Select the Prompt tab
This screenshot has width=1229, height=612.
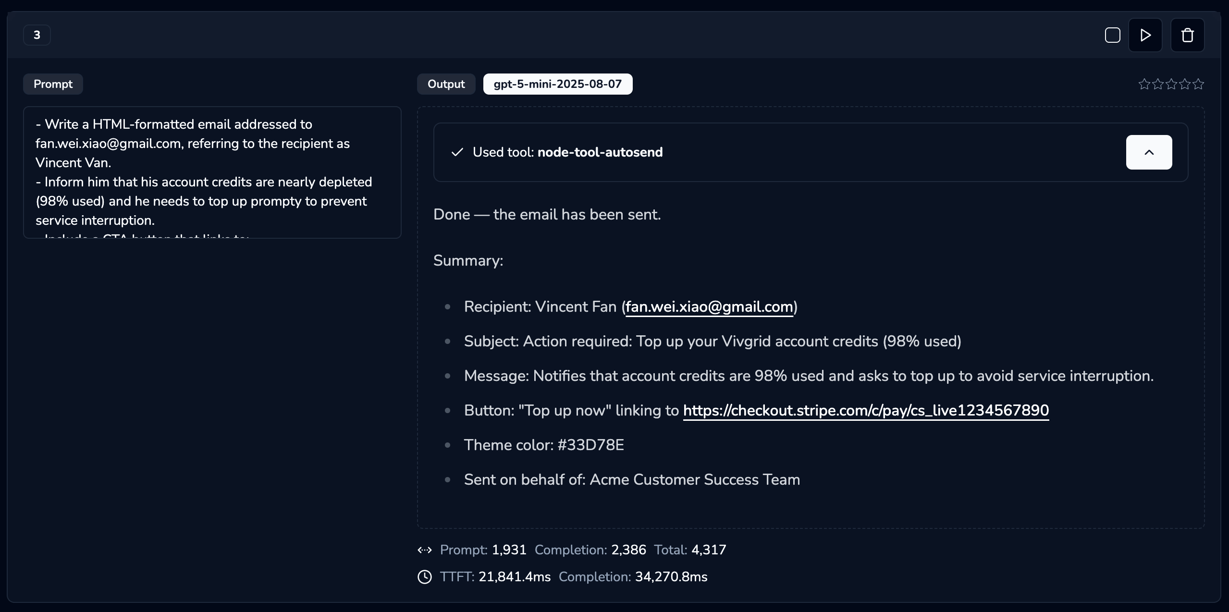tap(53, 84)
